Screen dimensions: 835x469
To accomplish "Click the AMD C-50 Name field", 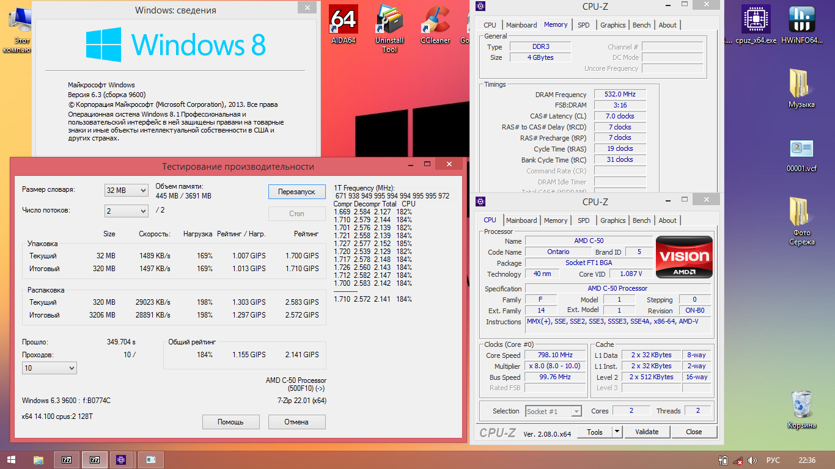I will (x=589, y=241).
